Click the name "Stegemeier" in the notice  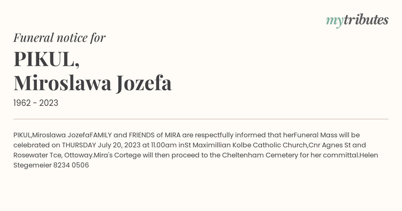(x=32, y=165)
